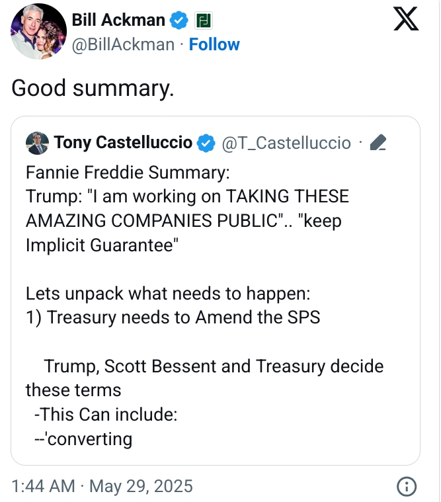Click Tony Castelluccio's small avatar

[x=37, y=142]
